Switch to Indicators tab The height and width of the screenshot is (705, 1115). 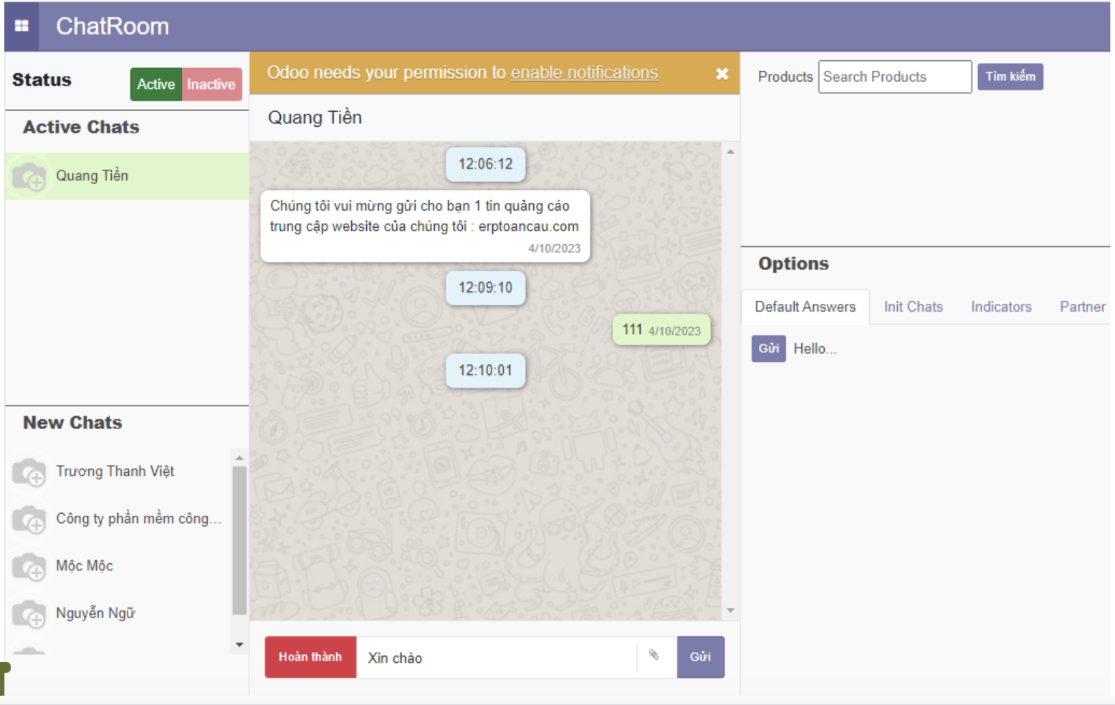coord(1001,307)
